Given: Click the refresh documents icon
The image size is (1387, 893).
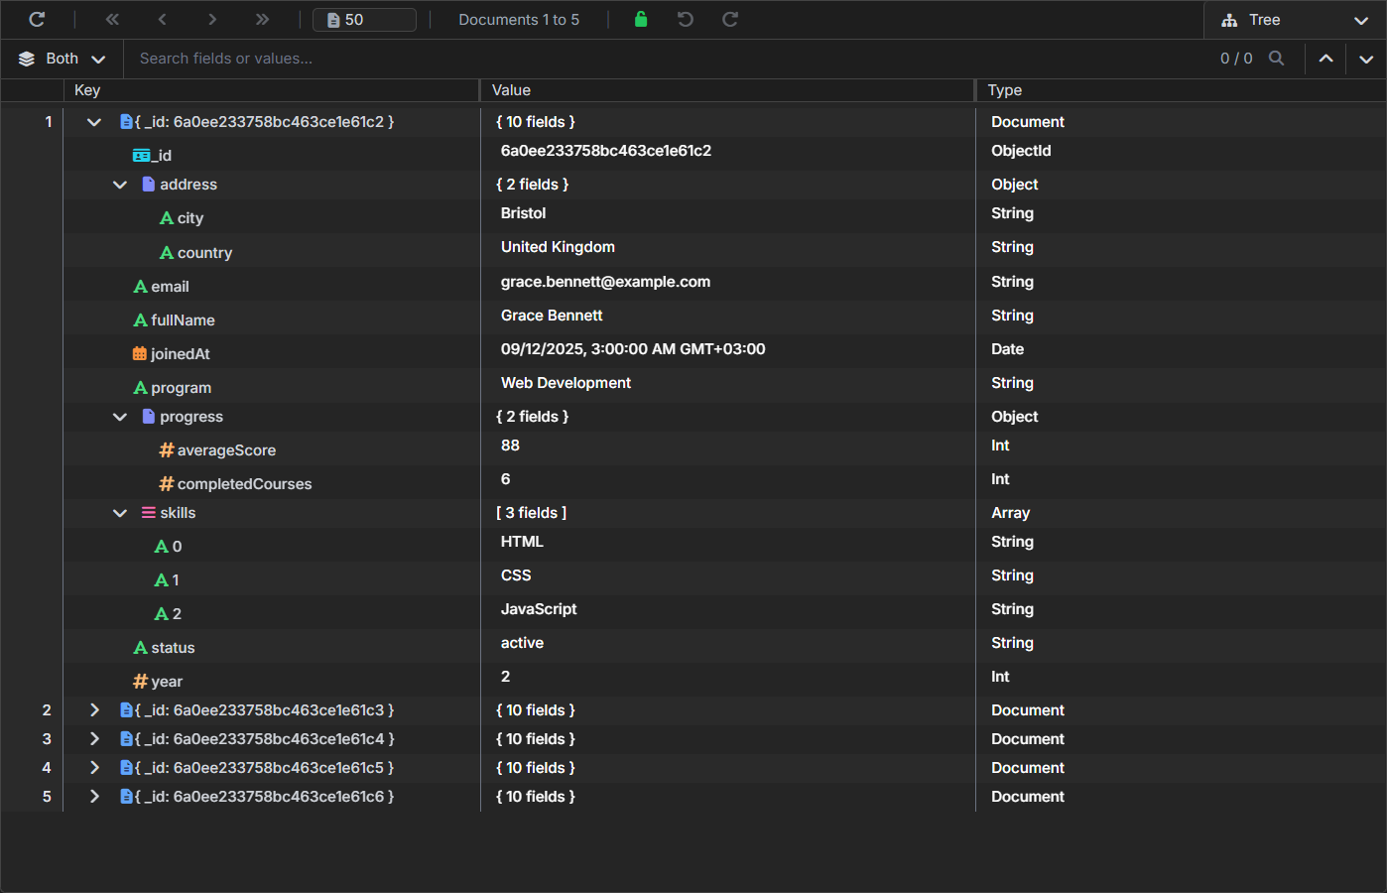Looking at the screenshot, I should click(x=37, y=19).
